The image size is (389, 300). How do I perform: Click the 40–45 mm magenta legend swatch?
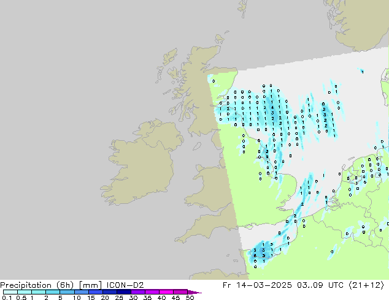tap(166, 292)
